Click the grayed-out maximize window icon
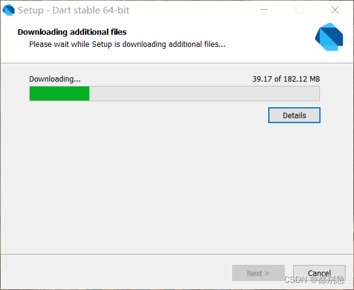 coord(299,10)
